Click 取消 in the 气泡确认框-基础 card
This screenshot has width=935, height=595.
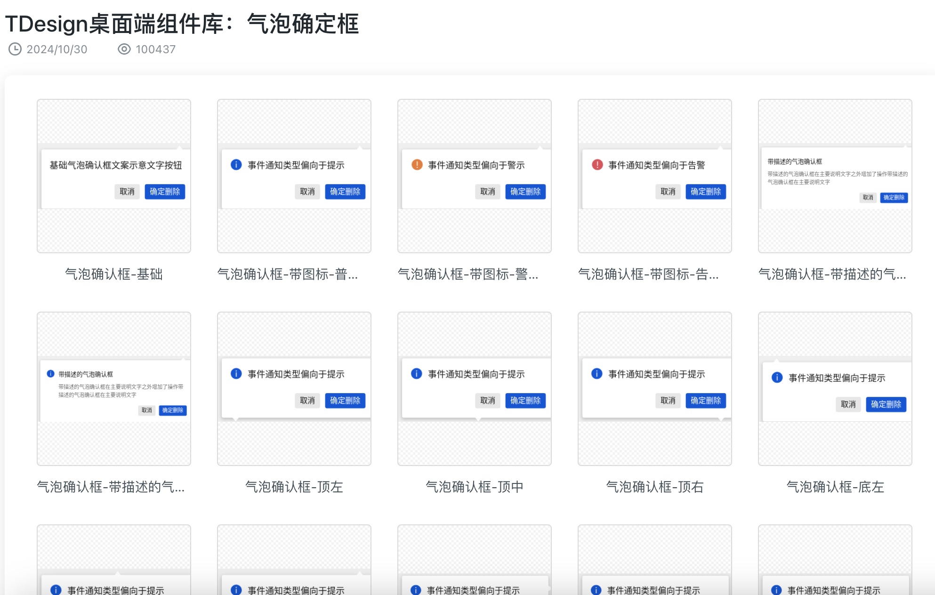[x=127, y=192]
